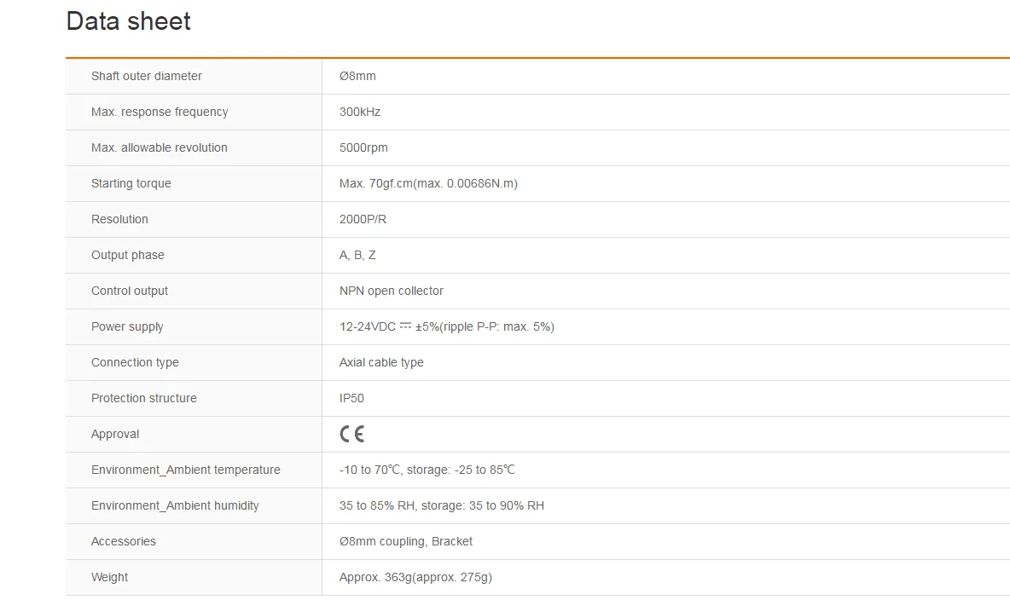Click the A, B, Z output phase value
The height and width of the screenshot is (600, 1010).
point(357,256)
